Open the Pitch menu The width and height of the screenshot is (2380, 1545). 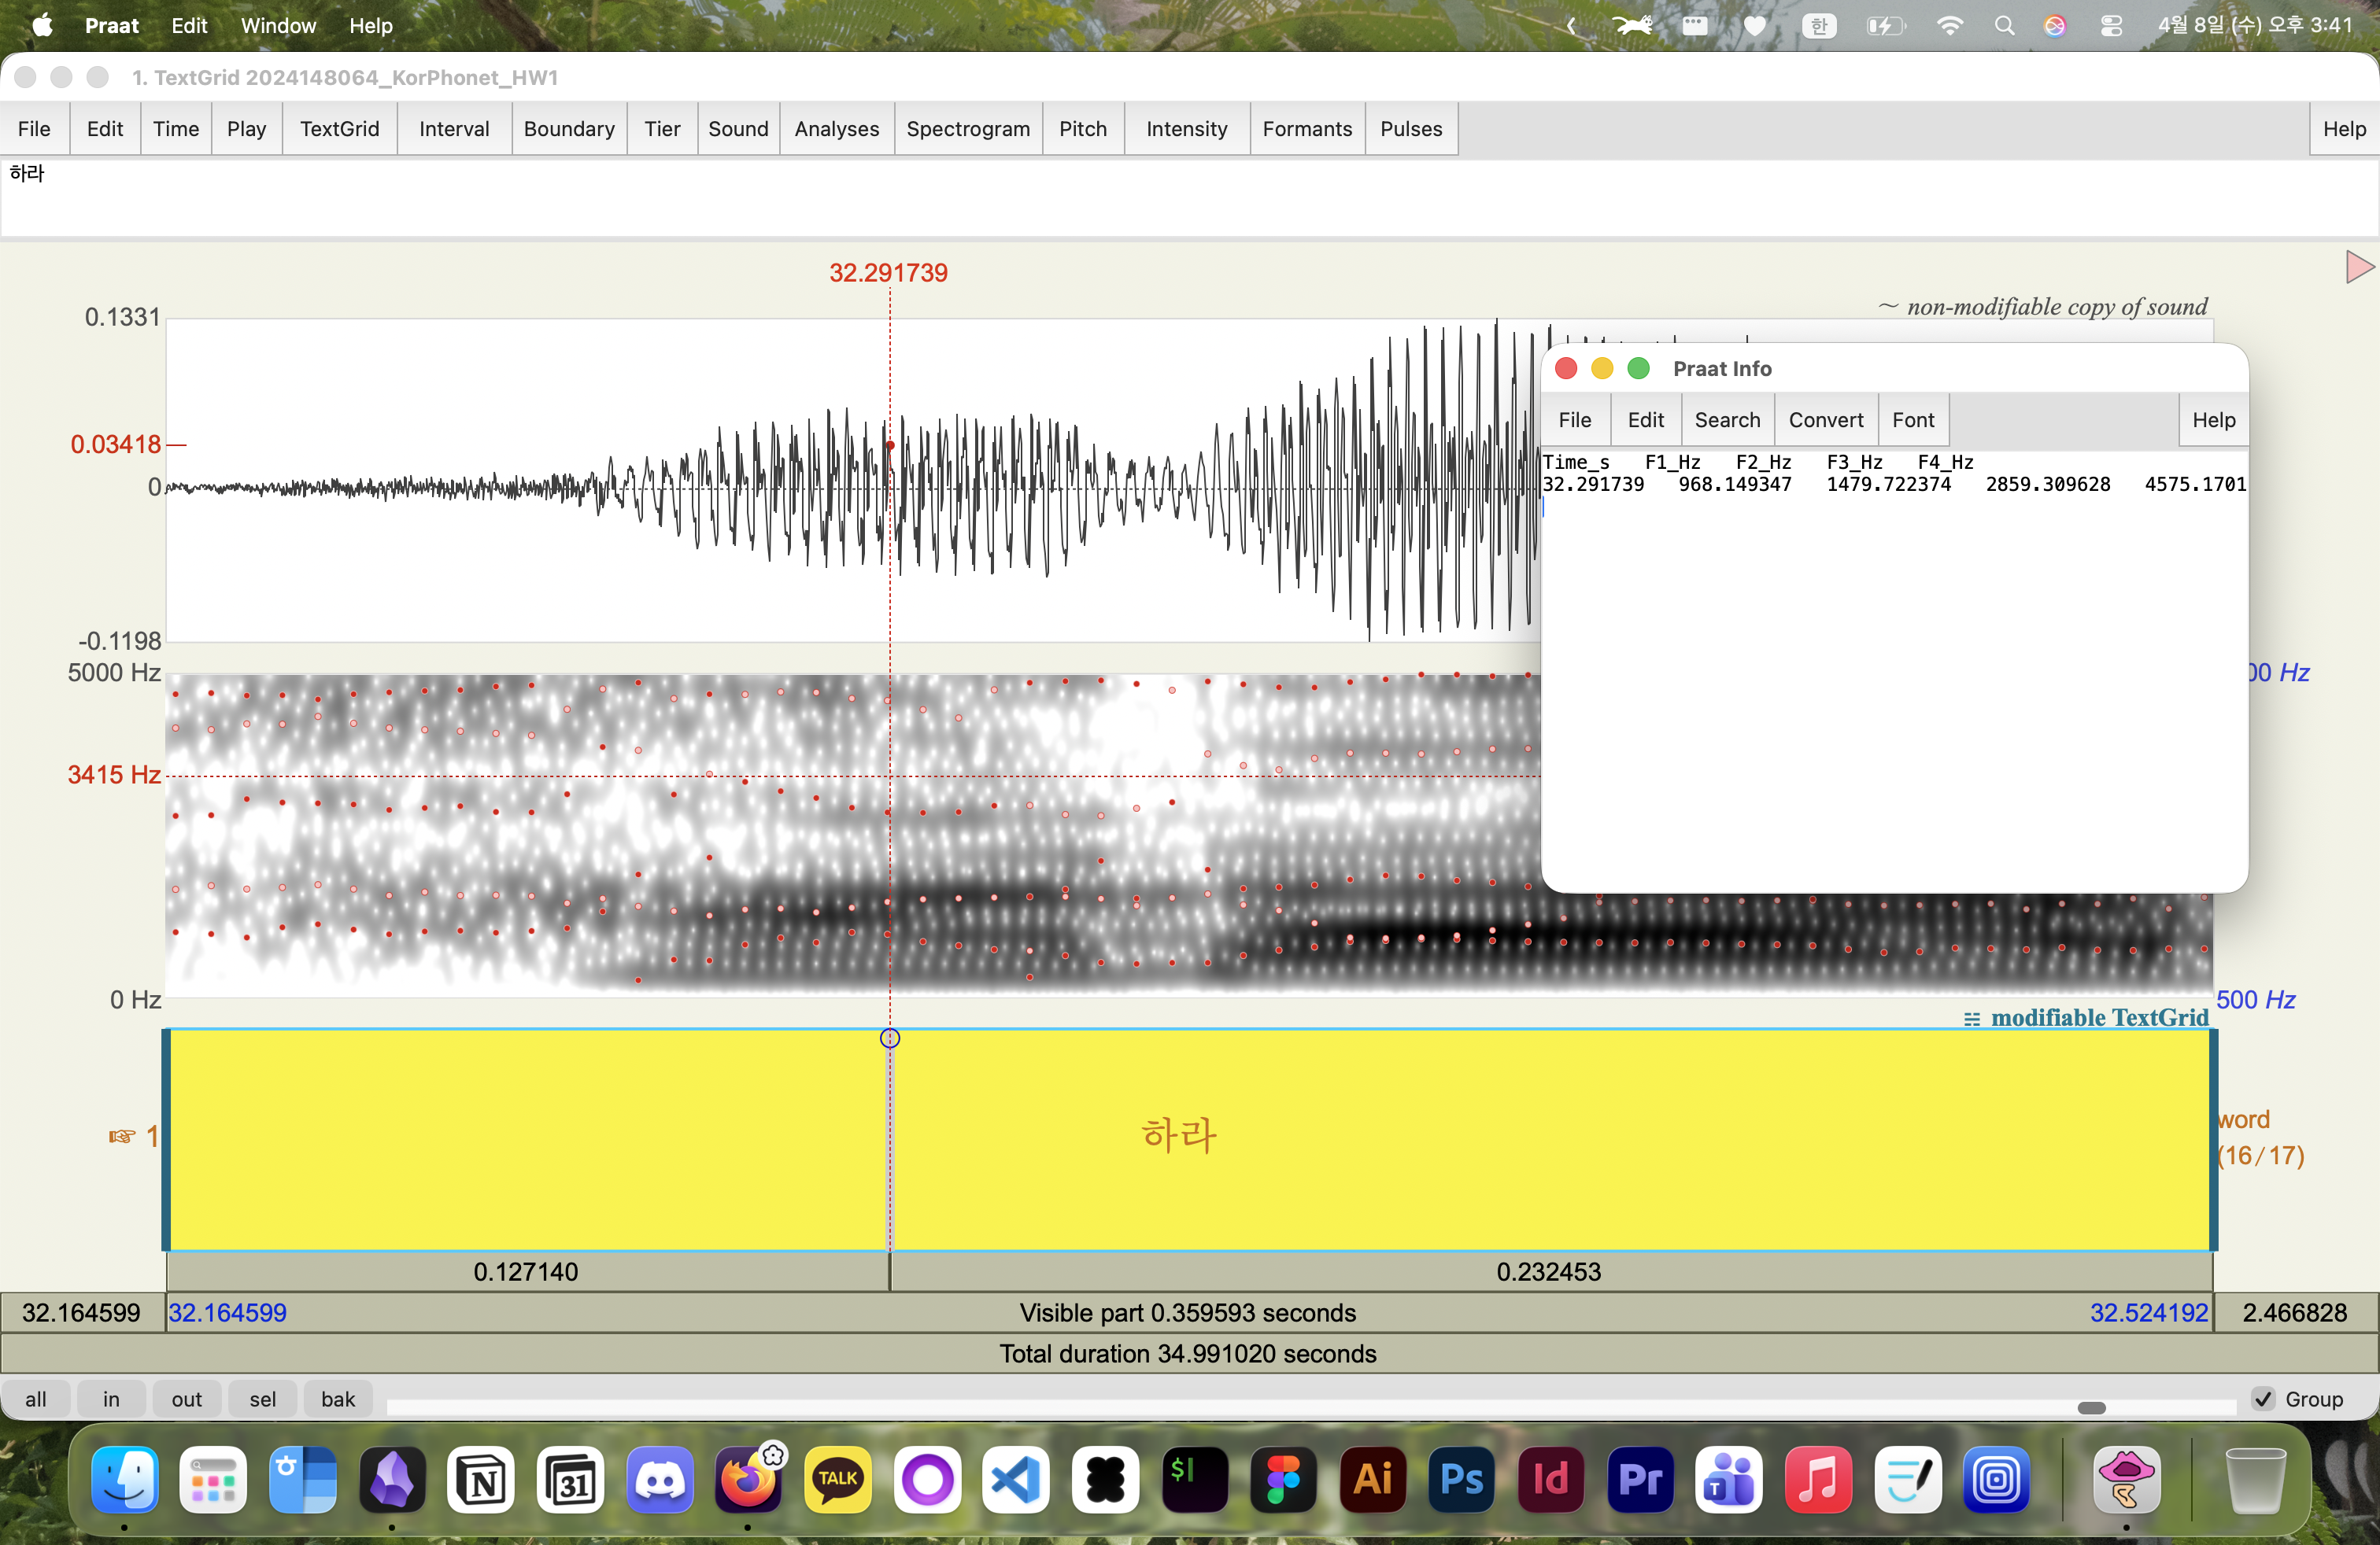coord(1082,129)
